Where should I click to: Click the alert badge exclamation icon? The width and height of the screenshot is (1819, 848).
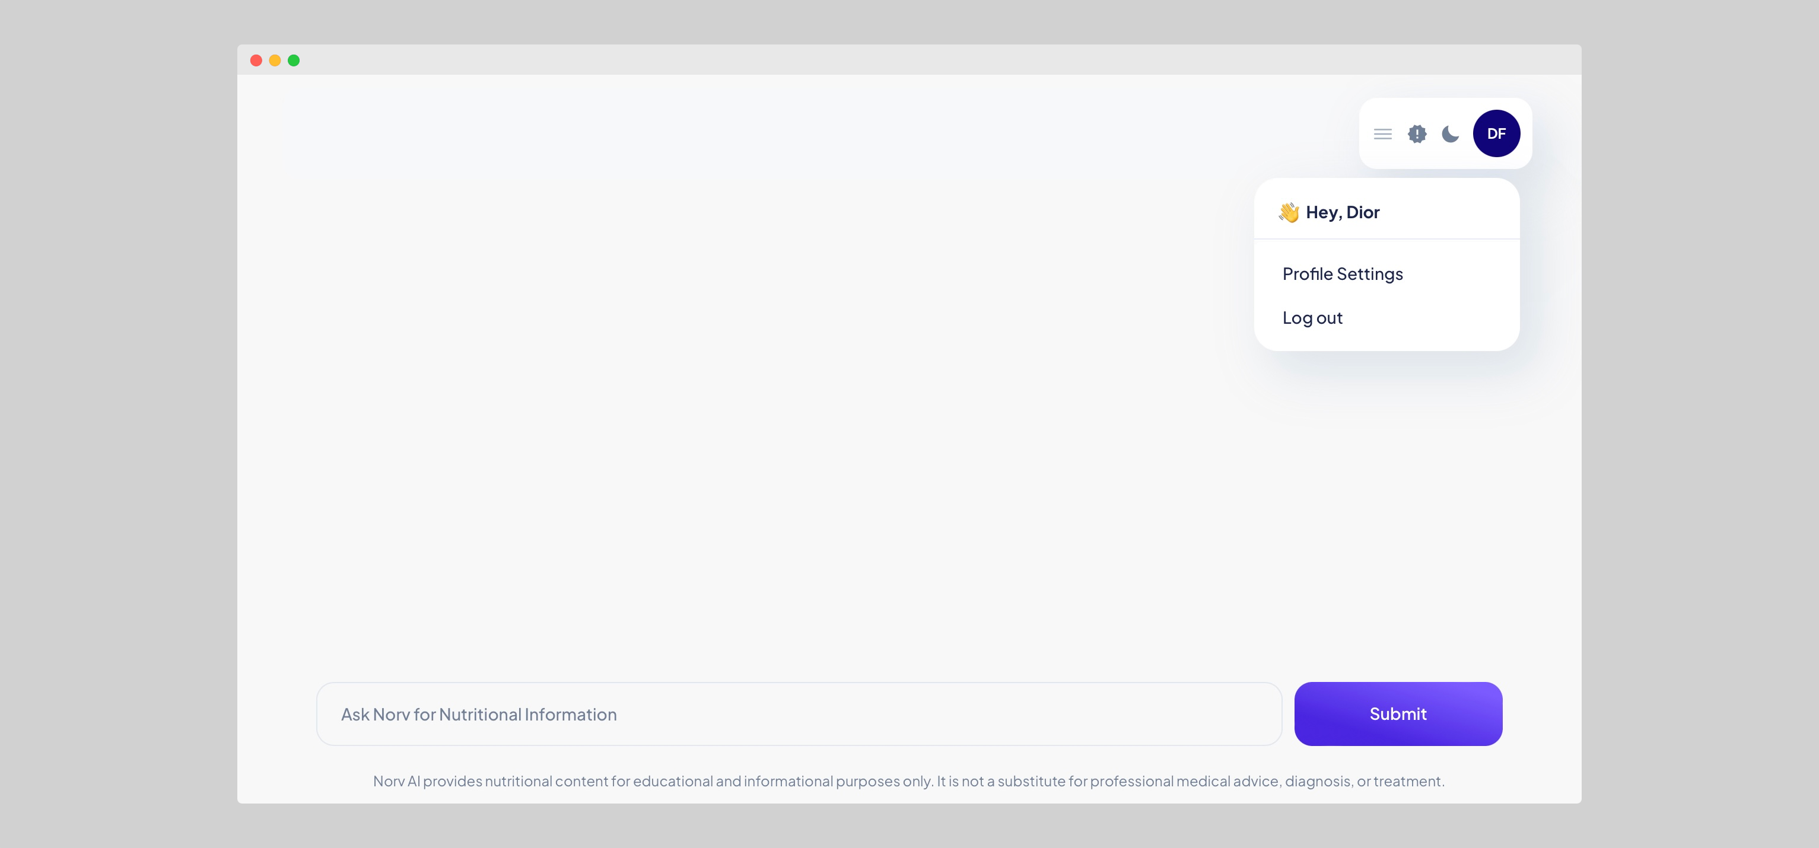click(1417, 133)
